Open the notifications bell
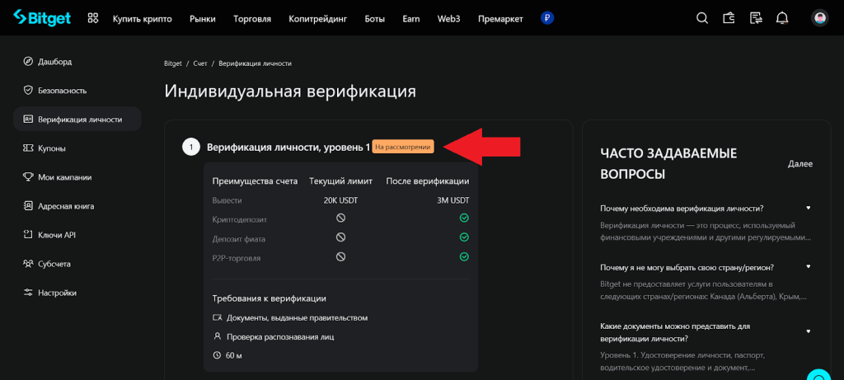Image resolution: width=844 pixels, height=380 pixels. (x=782, y=18)
